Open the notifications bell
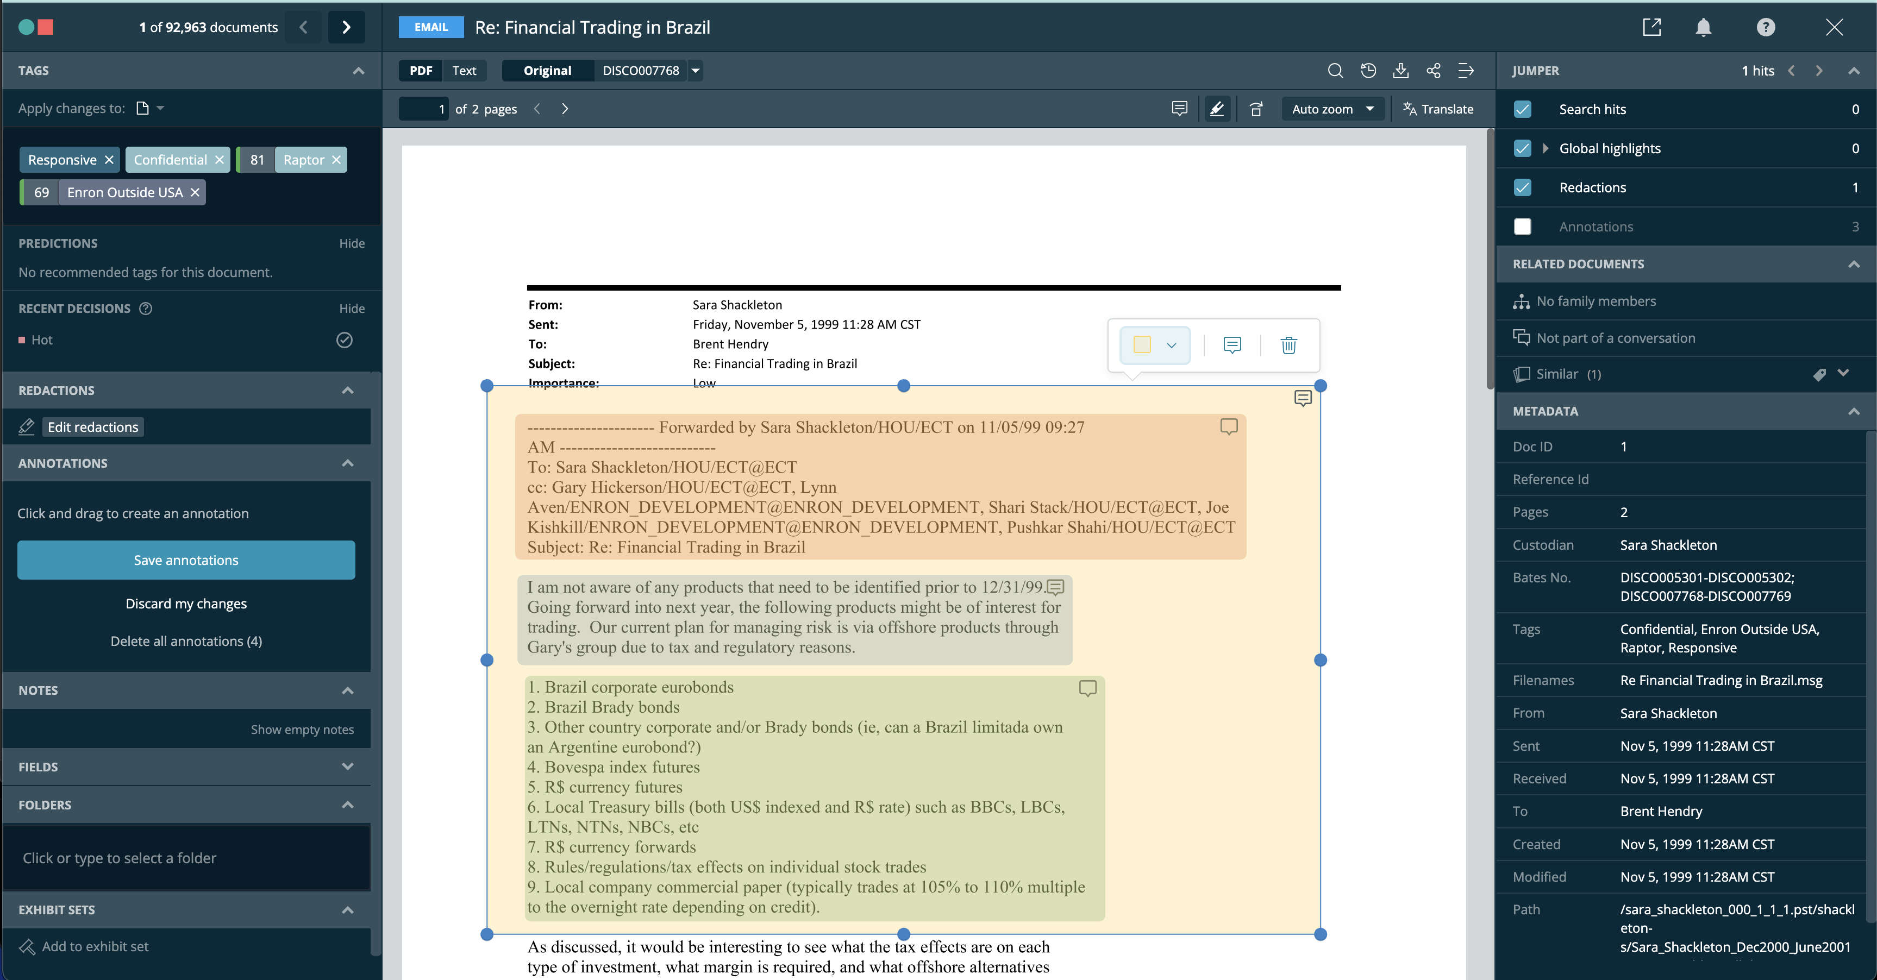The image size is (1877, 980). click(x=1704, y=27)
